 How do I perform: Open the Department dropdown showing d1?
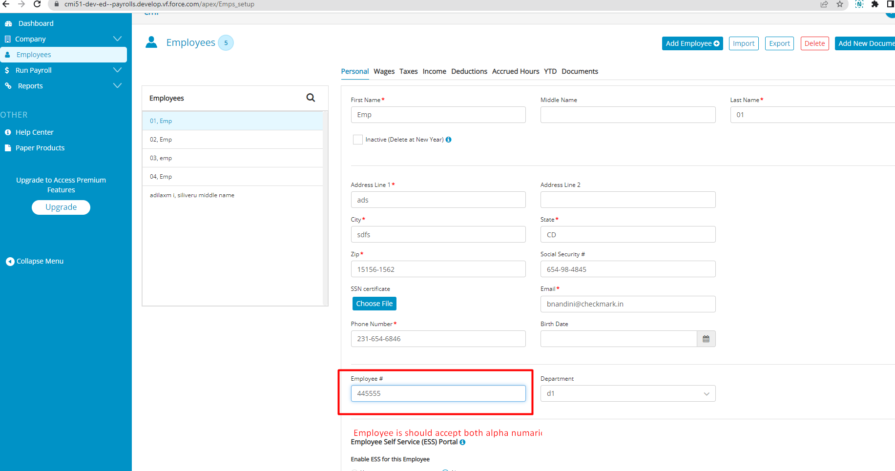(628, 393)
